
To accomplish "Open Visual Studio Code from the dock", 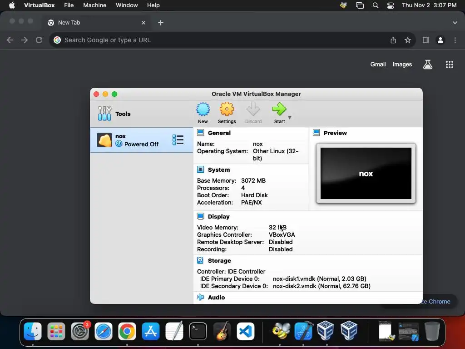I will pyautogui.click(x=246, y=331).
